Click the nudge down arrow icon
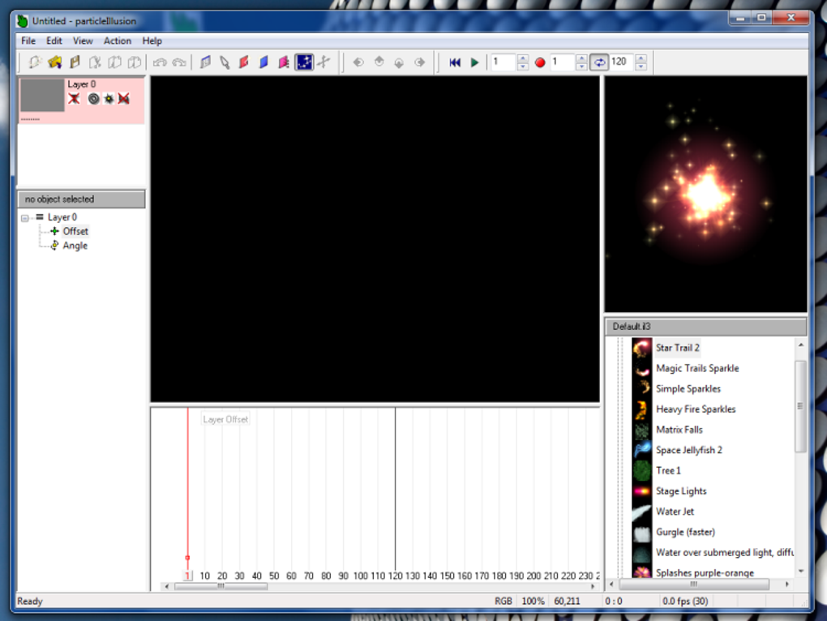The width and height of the screenshot is (827, 621). (x=399, y=62)
